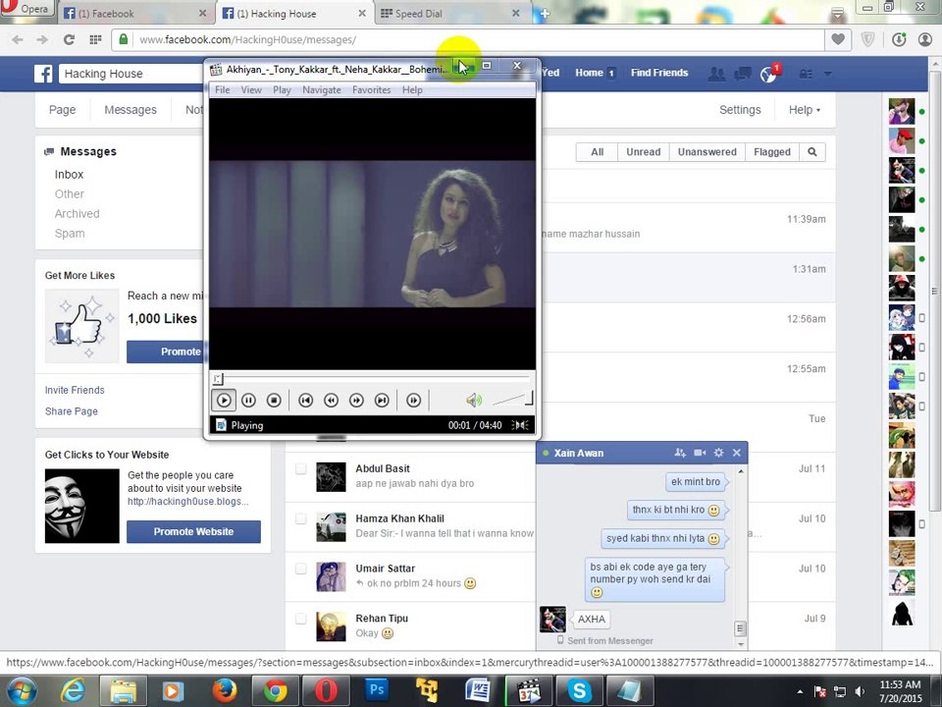
Task: Open the Favorites menu in media player
Action: tap(371, 89)
